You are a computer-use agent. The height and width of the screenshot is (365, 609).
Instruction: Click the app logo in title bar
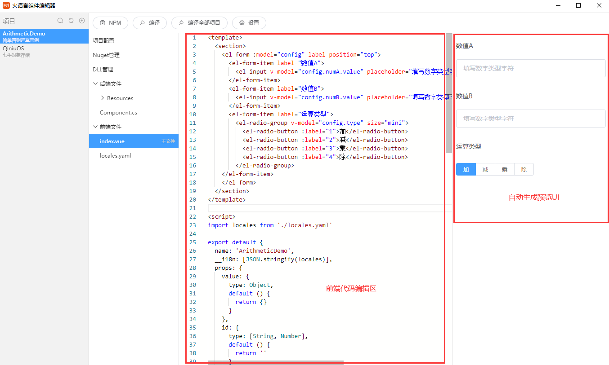point(6,6)
